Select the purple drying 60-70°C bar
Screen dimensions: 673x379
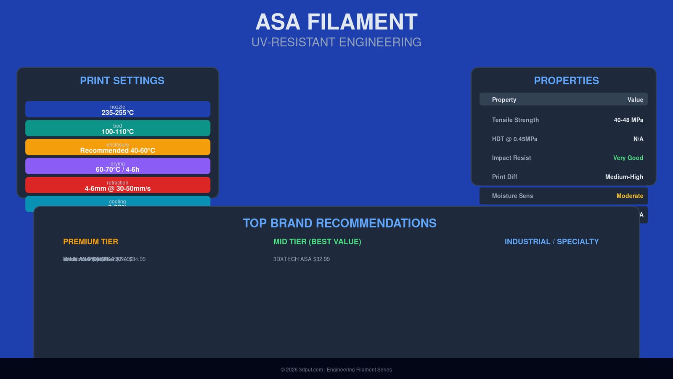(x=118, y=166)
